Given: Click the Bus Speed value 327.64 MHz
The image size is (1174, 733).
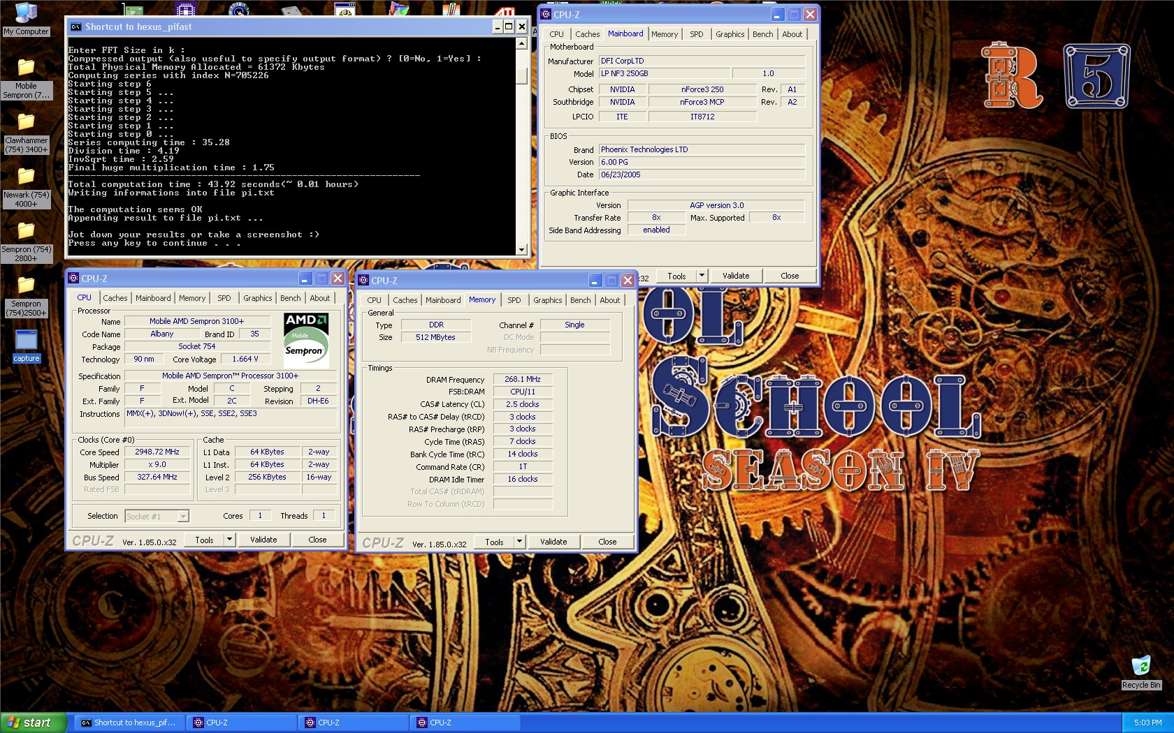Looking at the screenshot, I should pos(157,477).
